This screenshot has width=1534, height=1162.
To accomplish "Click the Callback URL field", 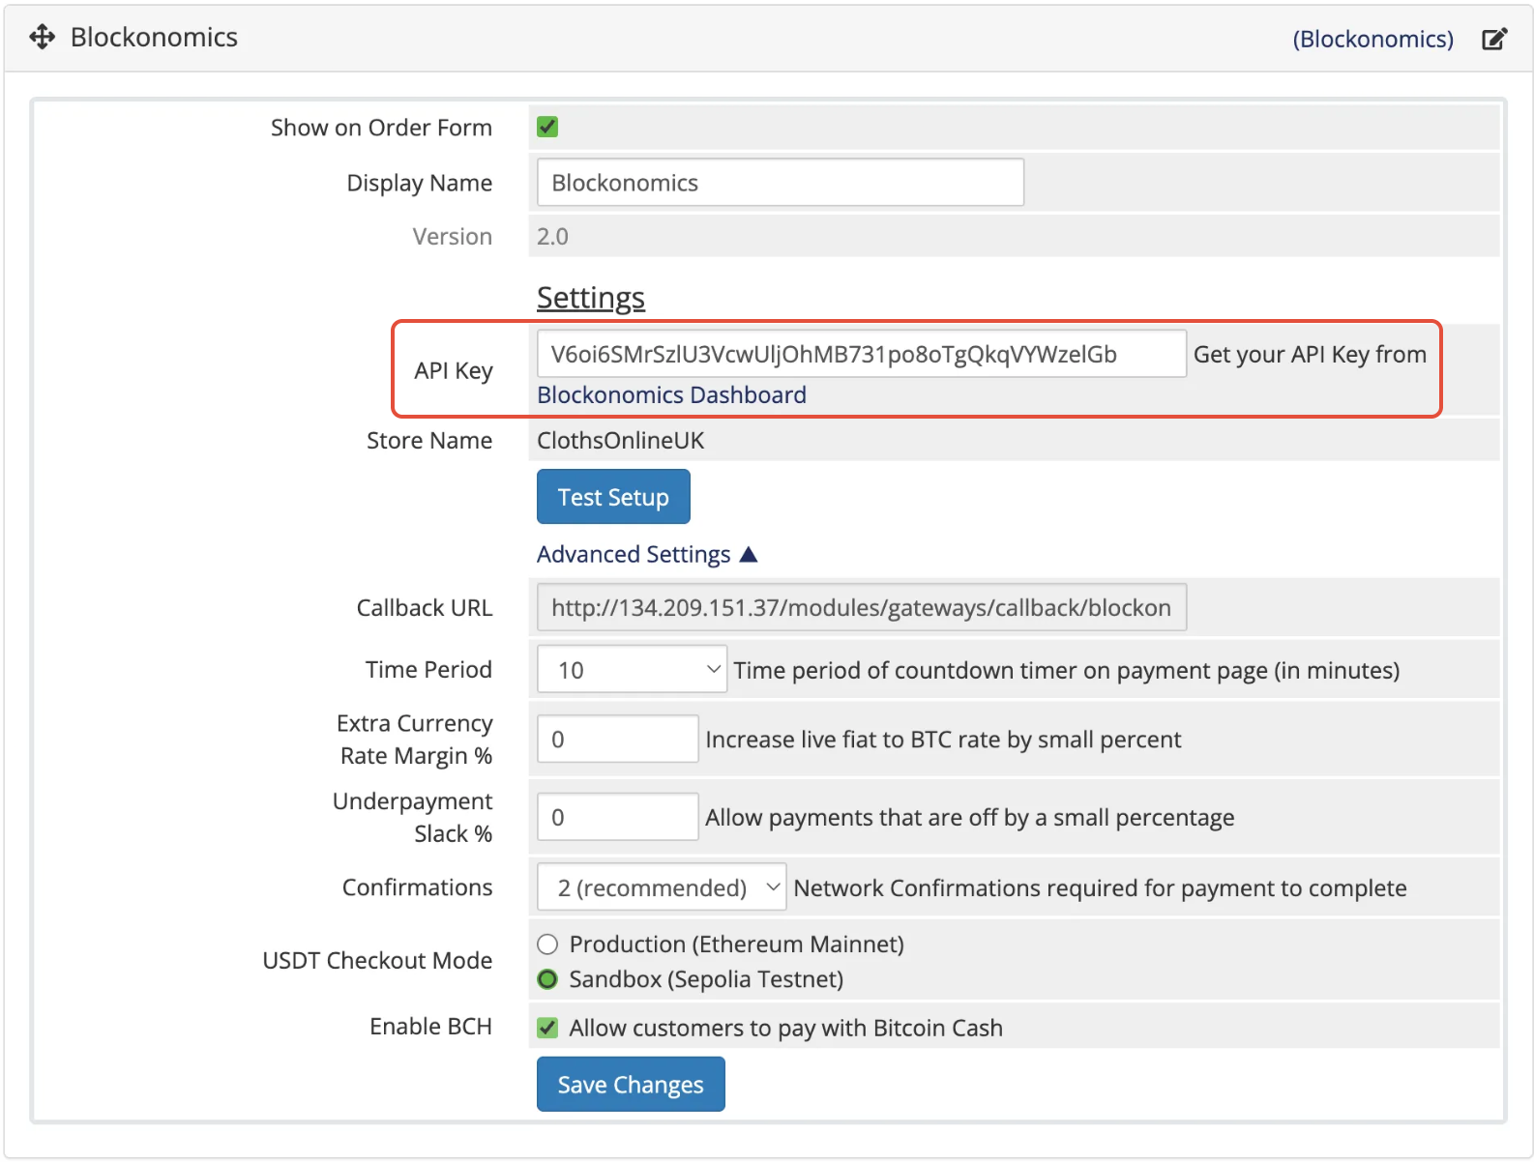I will [x=861, y=607].
